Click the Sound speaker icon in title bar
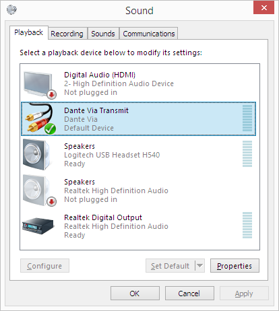The width and height of the screenshot is (279, 311). 11,9
